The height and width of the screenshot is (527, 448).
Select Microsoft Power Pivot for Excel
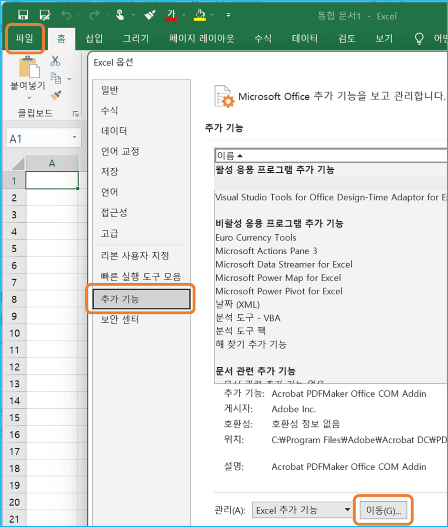tap(279, 291)
